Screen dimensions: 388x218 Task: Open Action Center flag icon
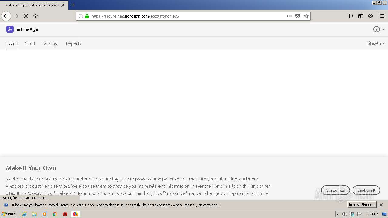(359, 214)
